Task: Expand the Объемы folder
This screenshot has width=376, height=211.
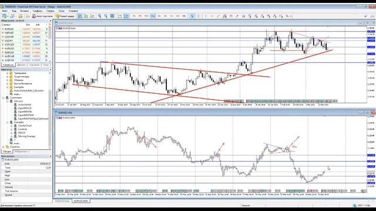Action: pyautogui.click(x=8, y=80)
